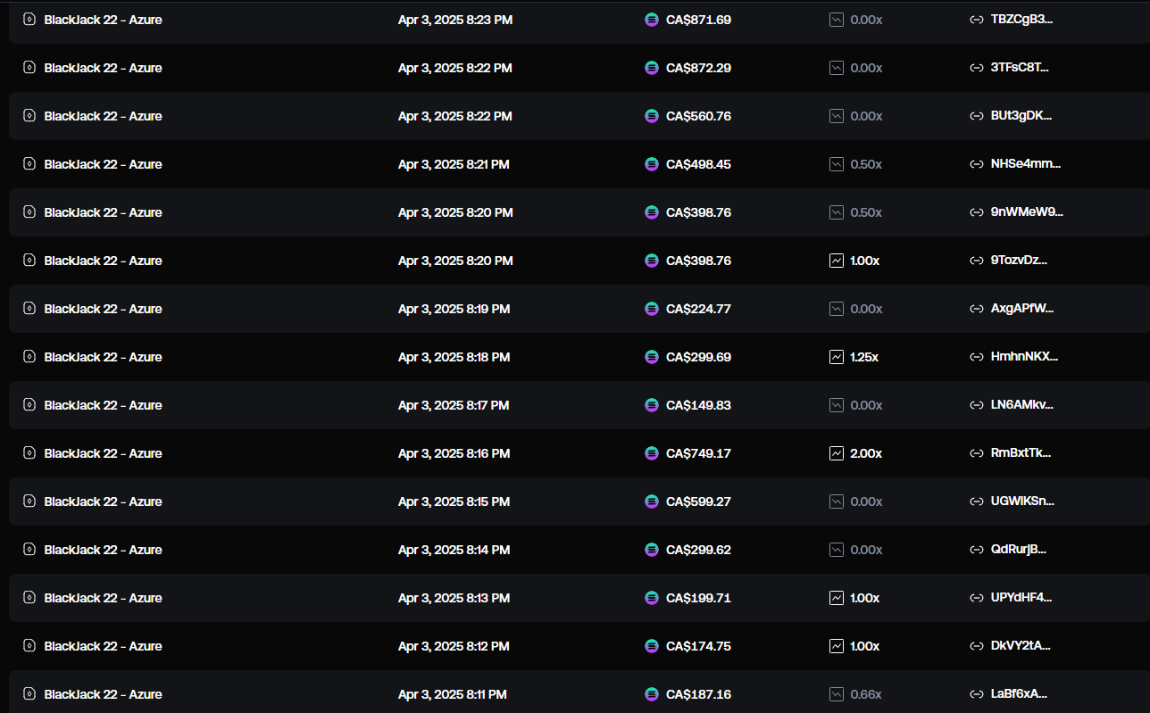Click the coin icon next to CA$224.77
This screenshot has width=1150, height=713.
pyautogui.click(x=652, y=309)
